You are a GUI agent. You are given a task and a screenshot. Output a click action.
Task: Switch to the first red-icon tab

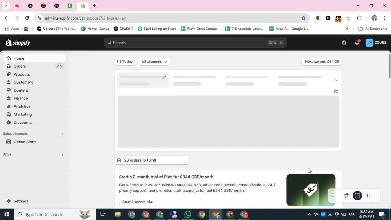17,6
